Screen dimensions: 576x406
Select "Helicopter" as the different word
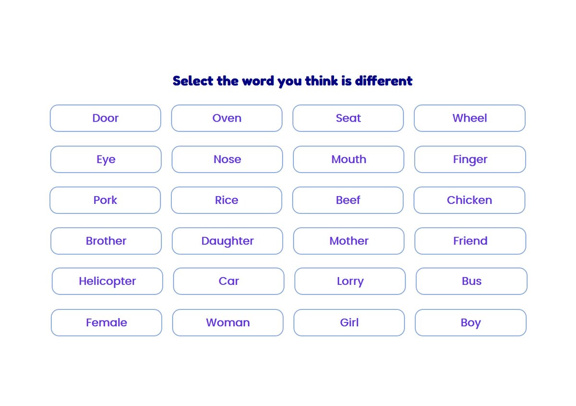click(x=107, y=281)
